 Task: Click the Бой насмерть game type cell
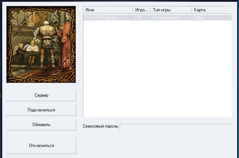165,17
